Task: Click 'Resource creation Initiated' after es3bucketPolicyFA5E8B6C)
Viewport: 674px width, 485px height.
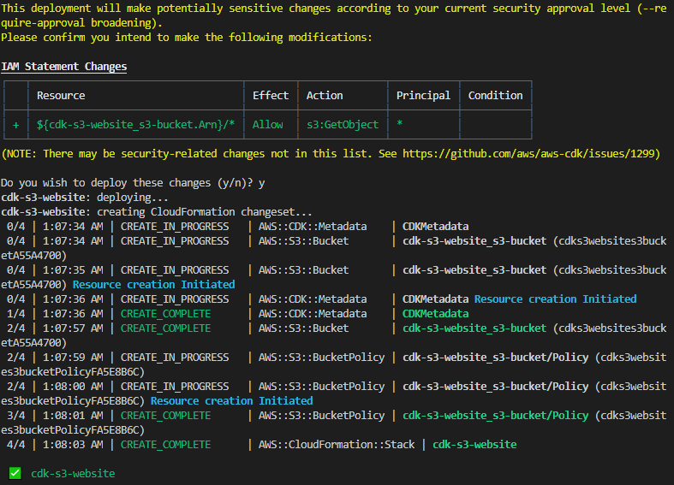Action: pyautogui.click(x=232, y=401)
